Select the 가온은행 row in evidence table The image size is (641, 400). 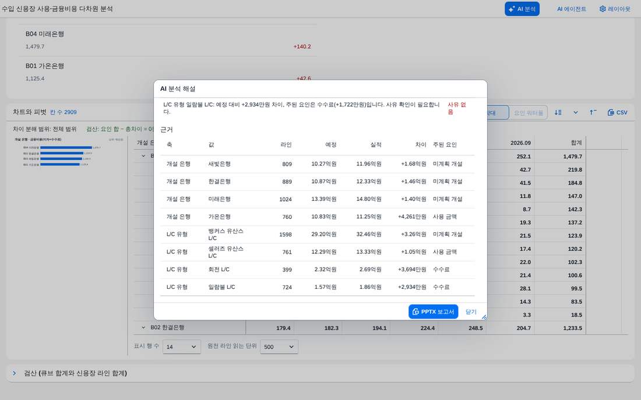(x=317, y=217)
